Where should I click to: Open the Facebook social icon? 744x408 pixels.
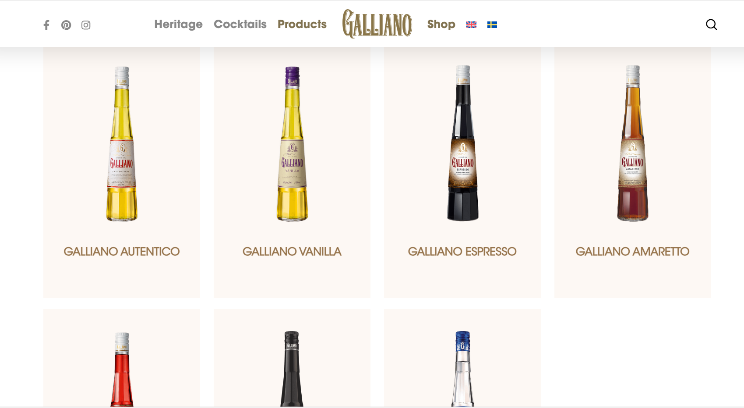[x=46, y=25]
